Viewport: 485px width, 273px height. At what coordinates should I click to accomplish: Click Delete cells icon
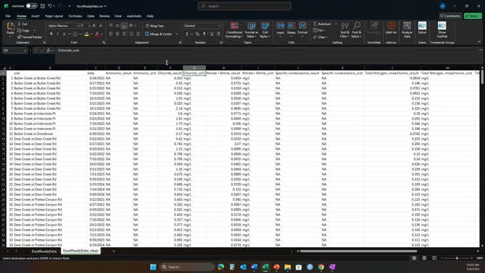291,26
